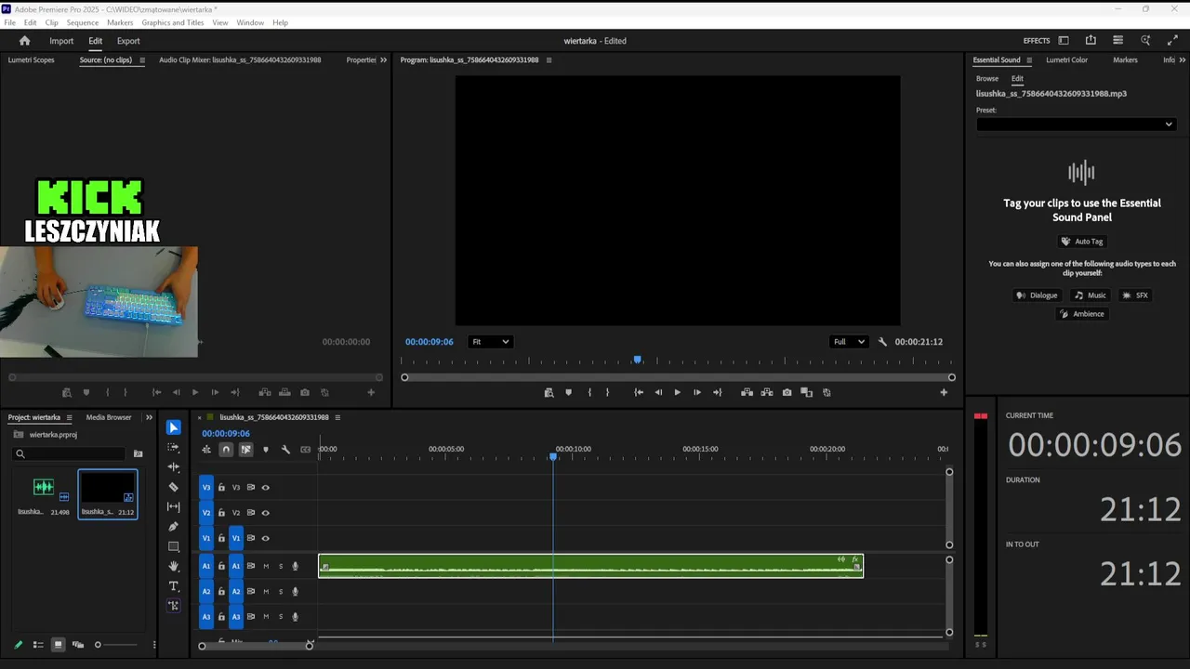Open Essential Sound panel menu

(1029, 59)
